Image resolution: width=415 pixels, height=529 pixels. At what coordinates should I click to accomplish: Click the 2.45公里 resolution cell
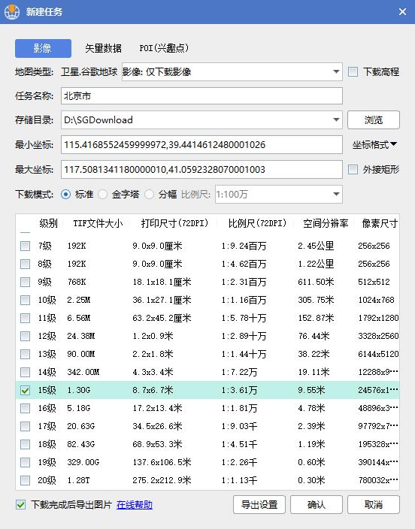316,246
